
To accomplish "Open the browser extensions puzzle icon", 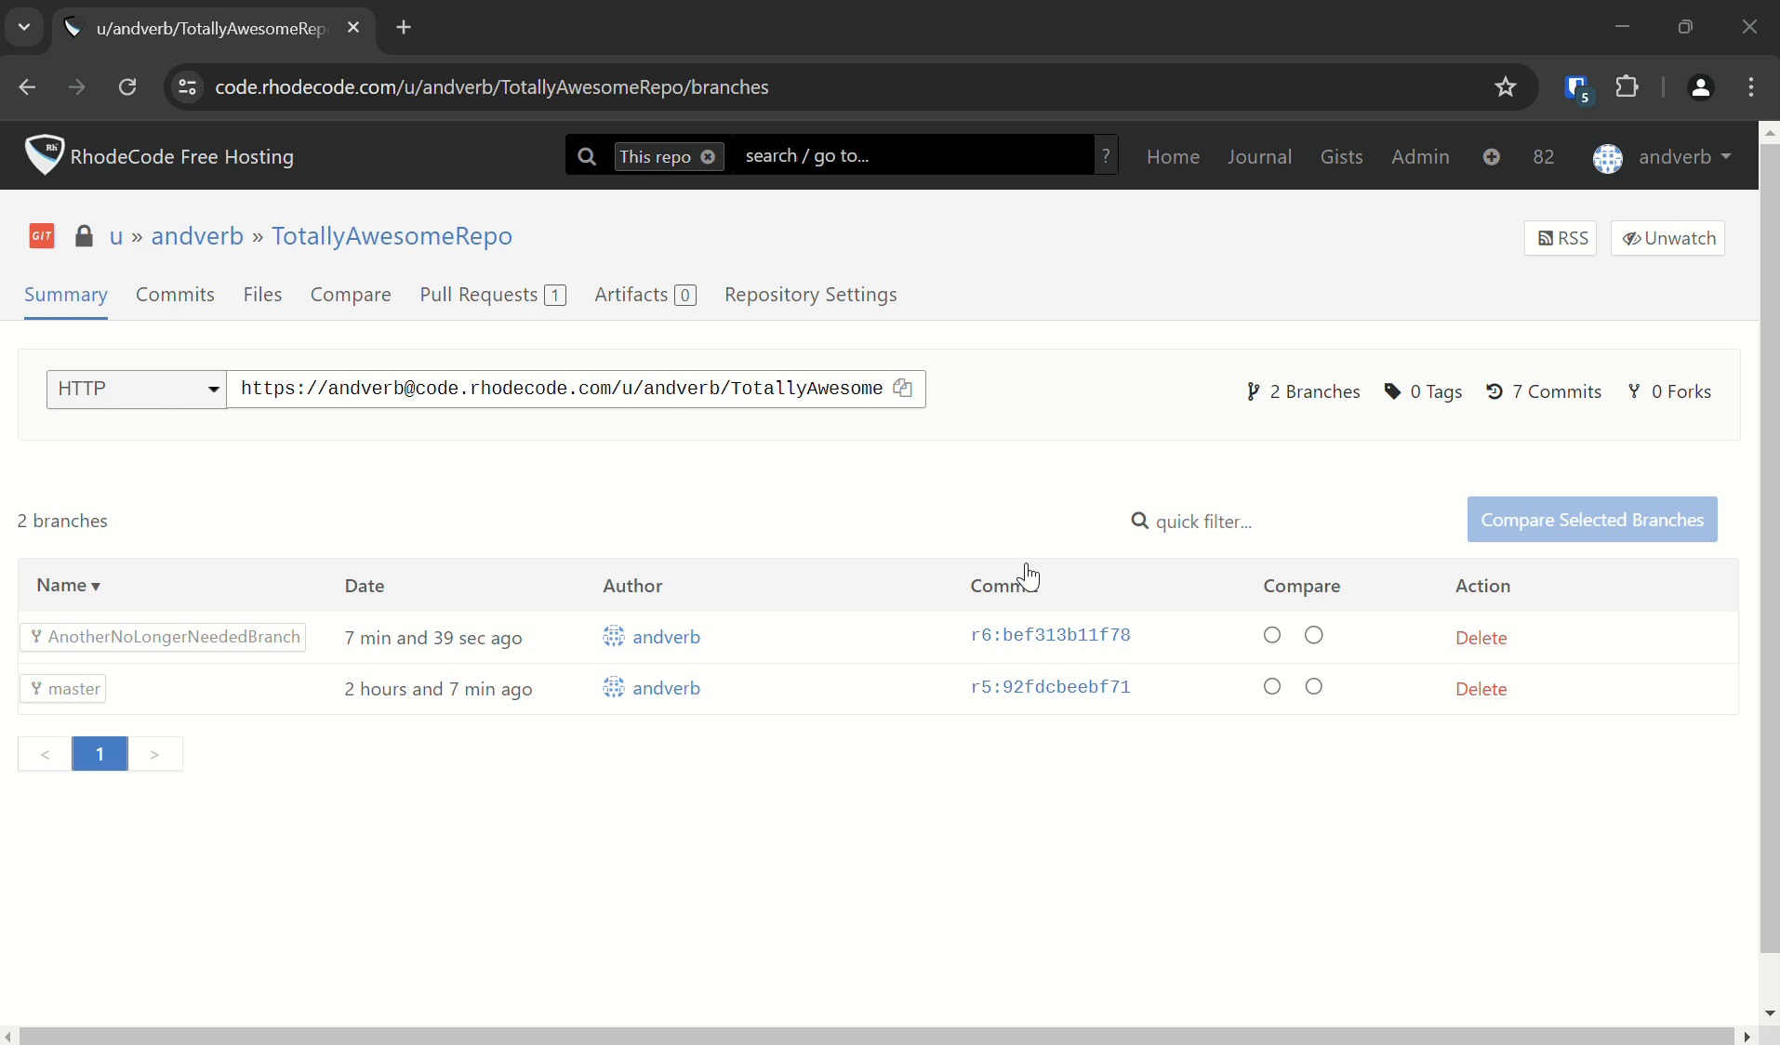I will click(1627, 87).
